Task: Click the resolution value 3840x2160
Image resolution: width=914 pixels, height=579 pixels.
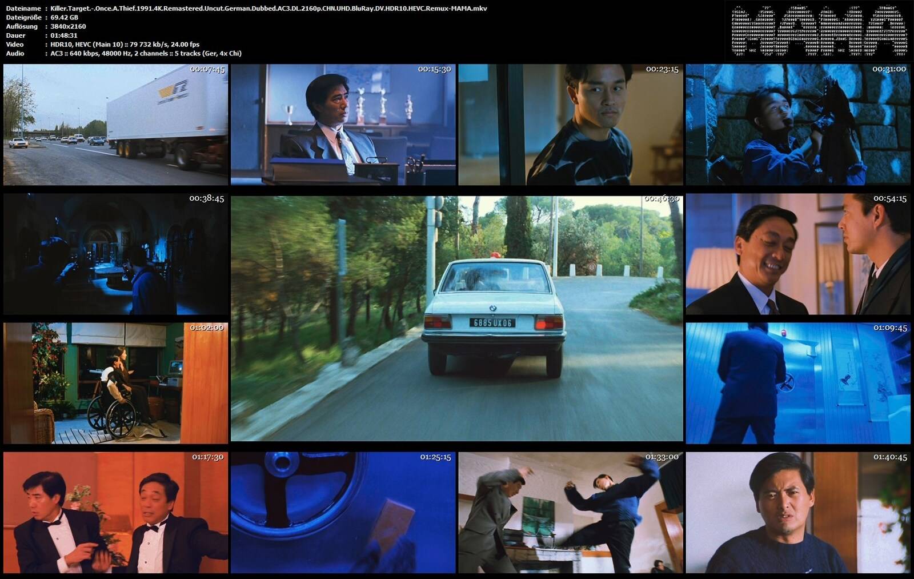Action: click(68, 26)
